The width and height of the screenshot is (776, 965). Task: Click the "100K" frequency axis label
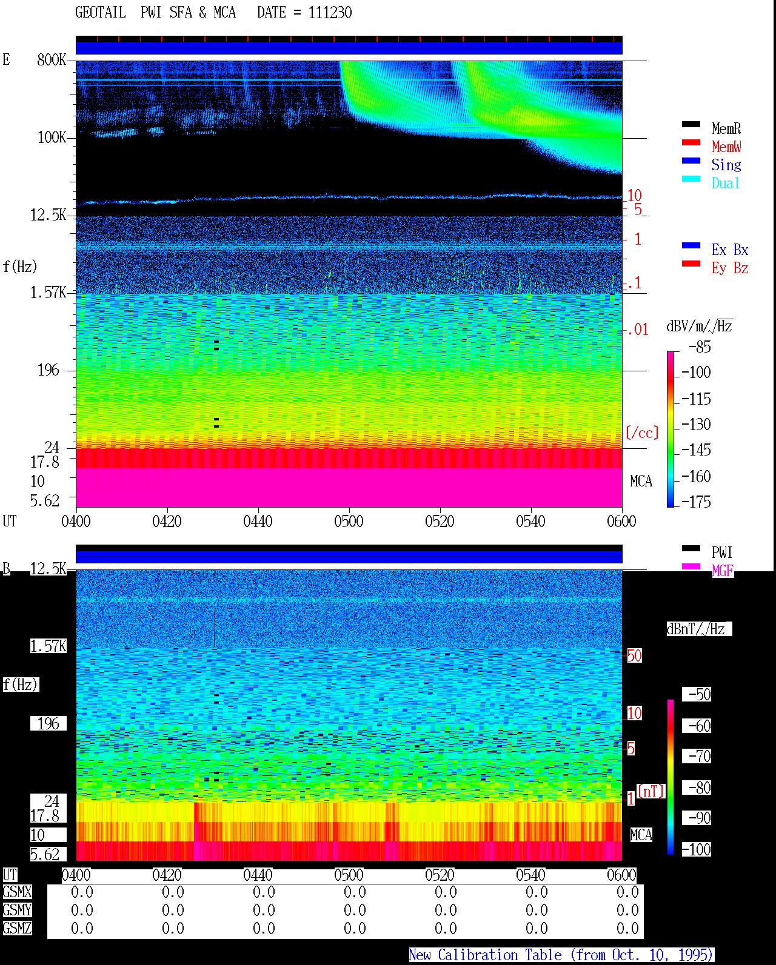[52, 137]
